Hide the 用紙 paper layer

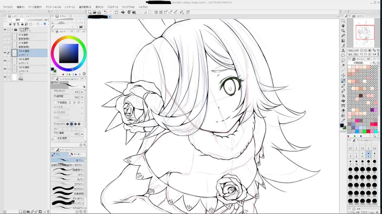pos(5,77)
